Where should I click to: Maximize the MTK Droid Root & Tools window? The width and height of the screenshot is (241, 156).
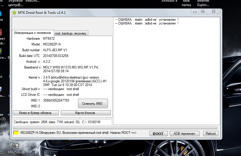[x=203, y=12]
